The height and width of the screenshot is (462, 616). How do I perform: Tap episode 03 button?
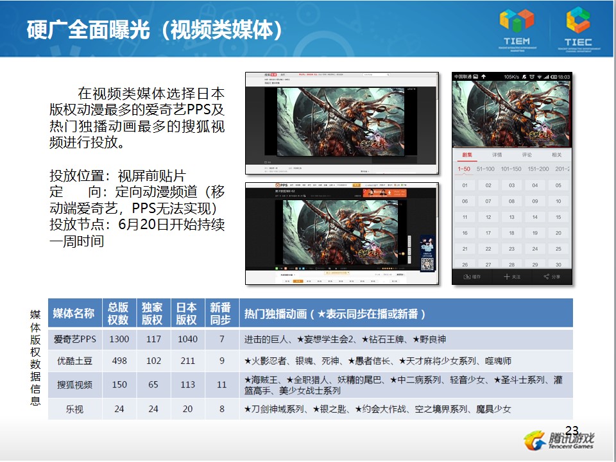coord(511,185)
